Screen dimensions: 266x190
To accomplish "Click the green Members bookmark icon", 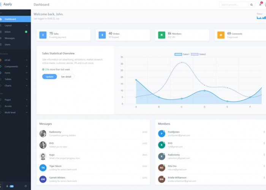I will (161, 35).
